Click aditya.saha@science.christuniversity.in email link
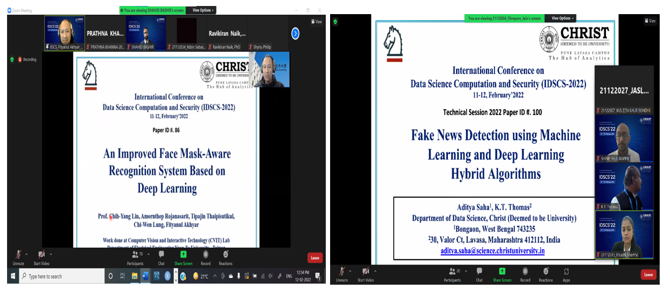The image size is (670, 295). tap(492, 250)
